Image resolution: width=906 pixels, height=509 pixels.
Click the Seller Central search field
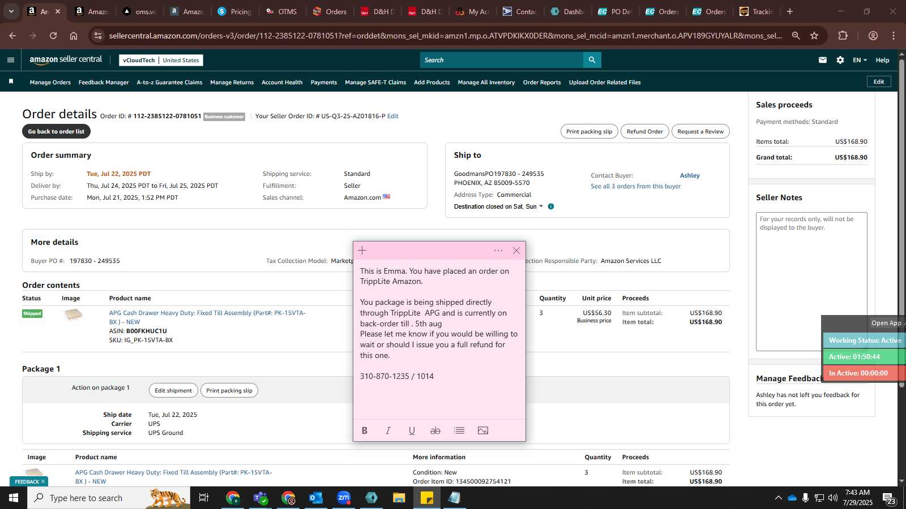click(502, 60)
